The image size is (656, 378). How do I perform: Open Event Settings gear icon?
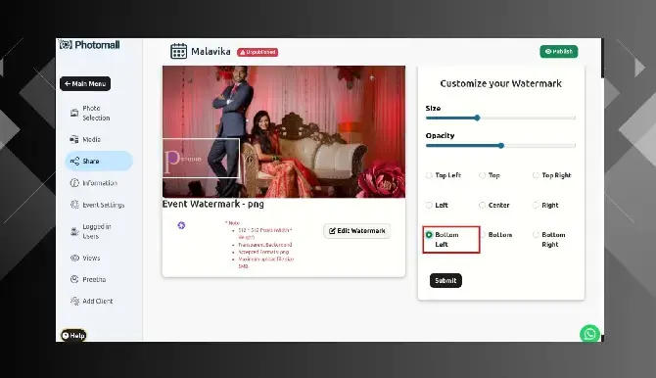pos(74,205)
